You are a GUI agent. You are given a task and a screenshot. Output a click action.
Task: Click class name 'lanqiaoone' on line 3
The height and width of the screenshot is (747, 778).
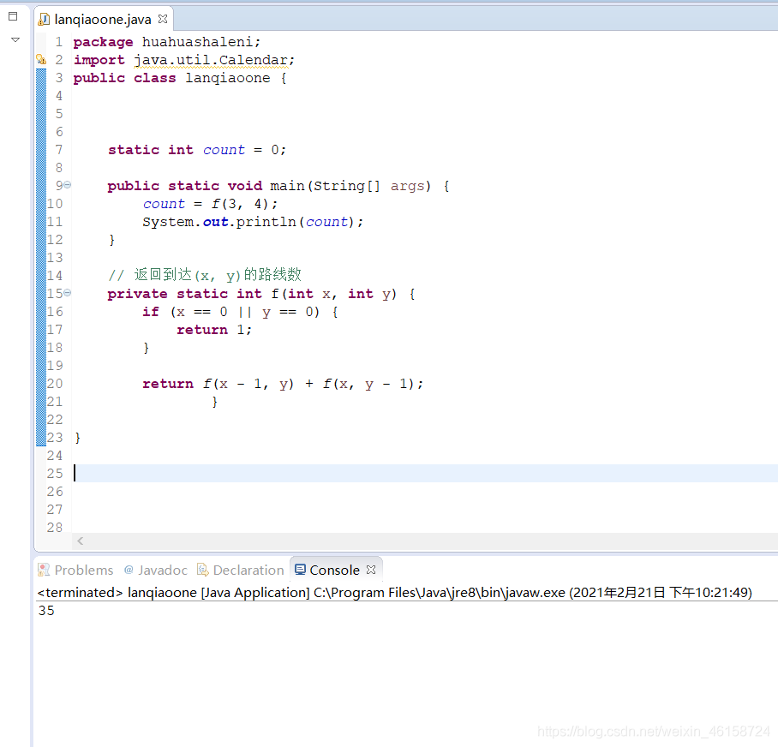click(x=228, y=78)
